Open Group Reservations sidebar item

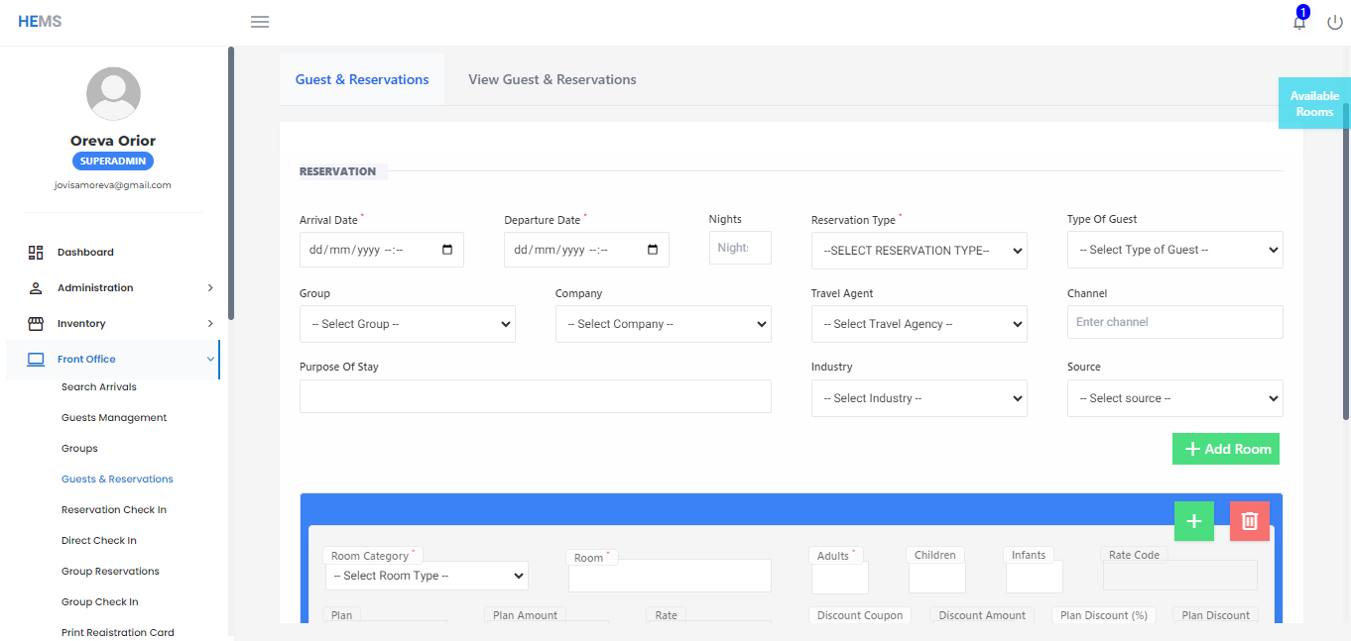click(110, 572)
